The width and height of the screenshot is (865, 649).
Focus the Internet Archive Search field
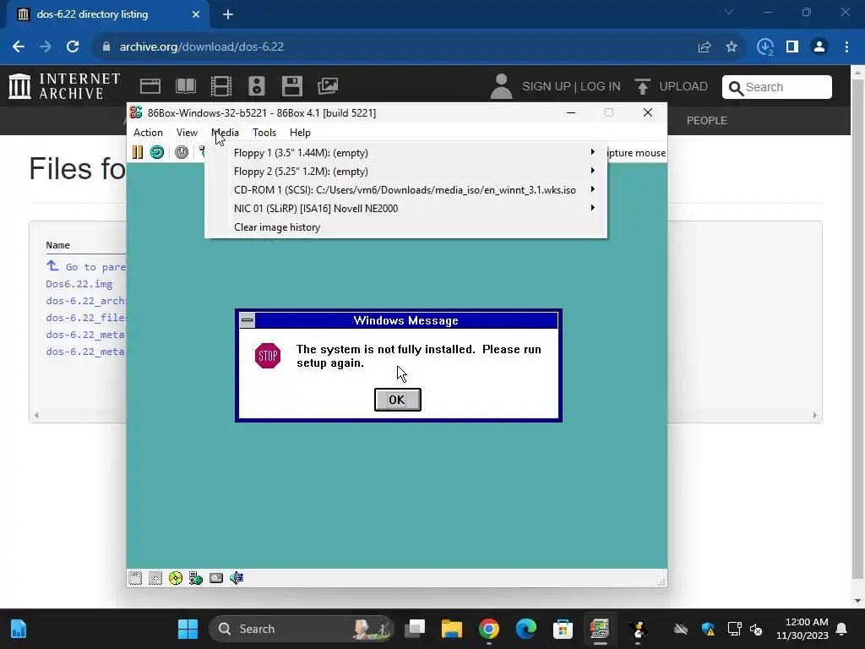coord(777,87)
